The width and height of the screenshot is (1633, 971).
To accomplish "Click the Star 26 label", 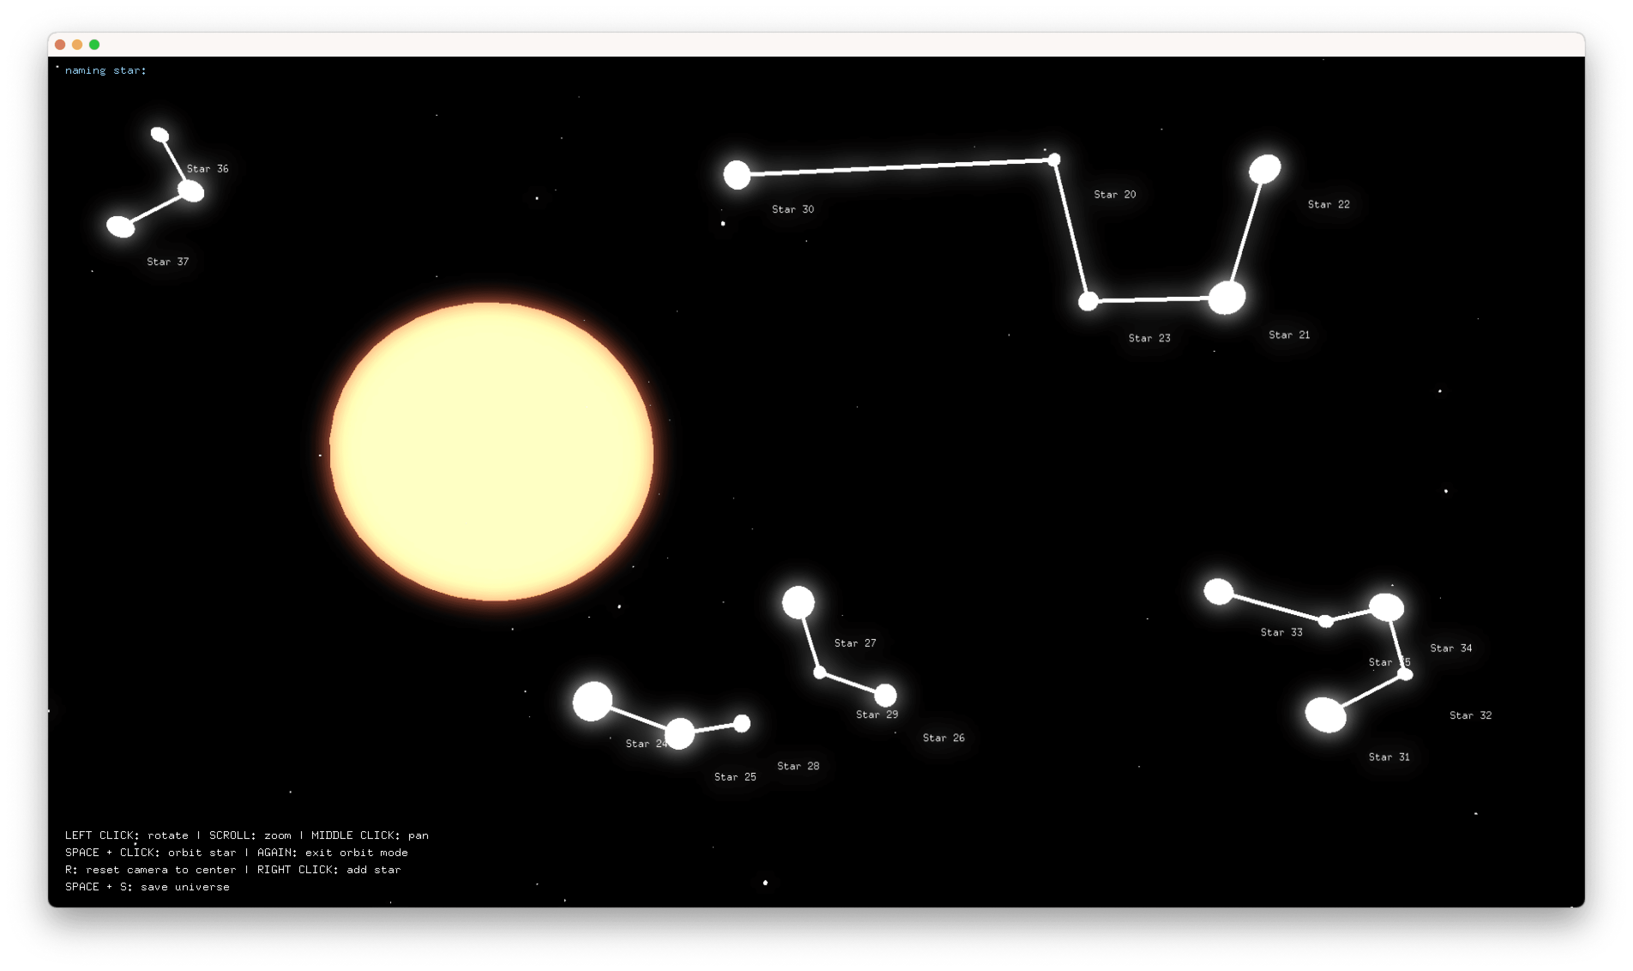I will (943, 738).
